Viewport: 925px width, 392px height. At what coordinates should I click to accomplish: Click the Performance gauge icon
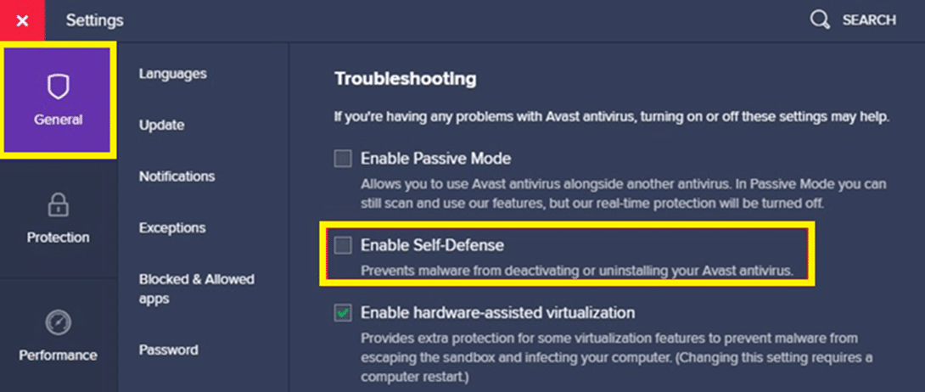[58, 322]
